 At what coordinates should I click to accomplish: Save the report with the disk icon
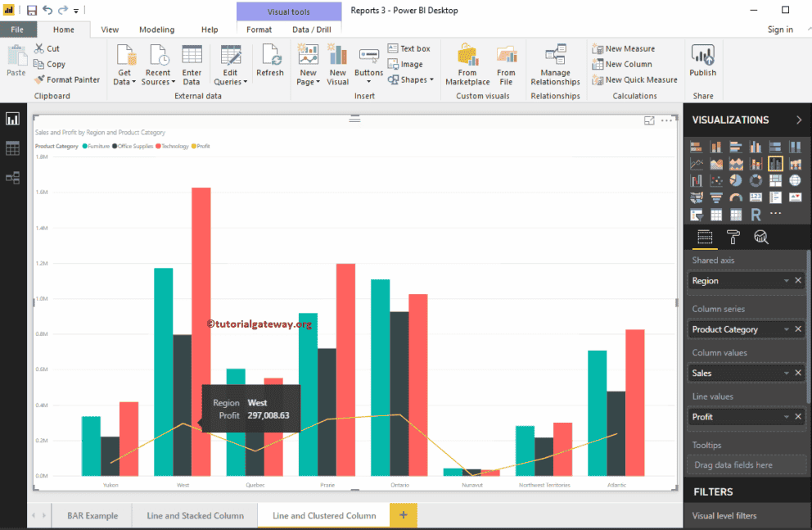coord(32,10)
